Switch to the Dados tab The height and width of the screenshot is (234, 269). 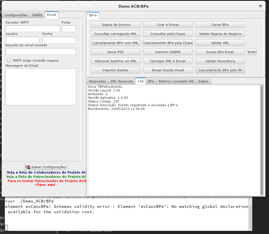203,82
